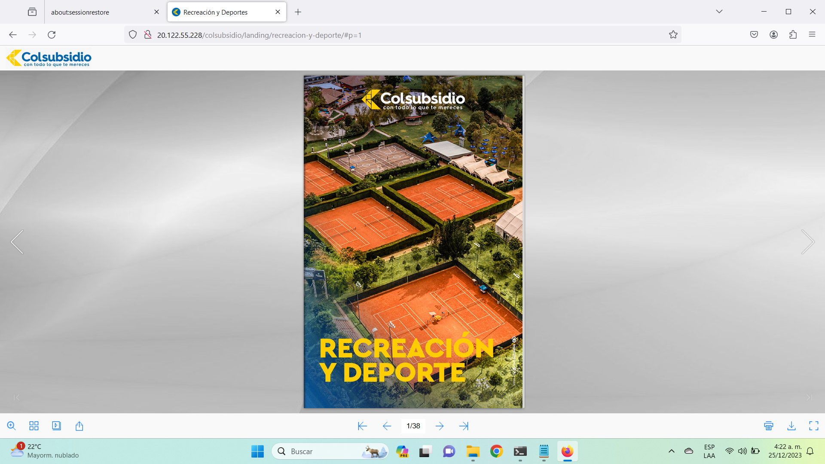Open the clock and calendar at 4:22 a. m.
825x464 pixels.
coord(785,451)
